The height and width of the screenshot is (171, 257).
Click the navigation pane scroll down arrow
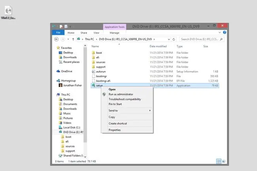coord(85,157)
